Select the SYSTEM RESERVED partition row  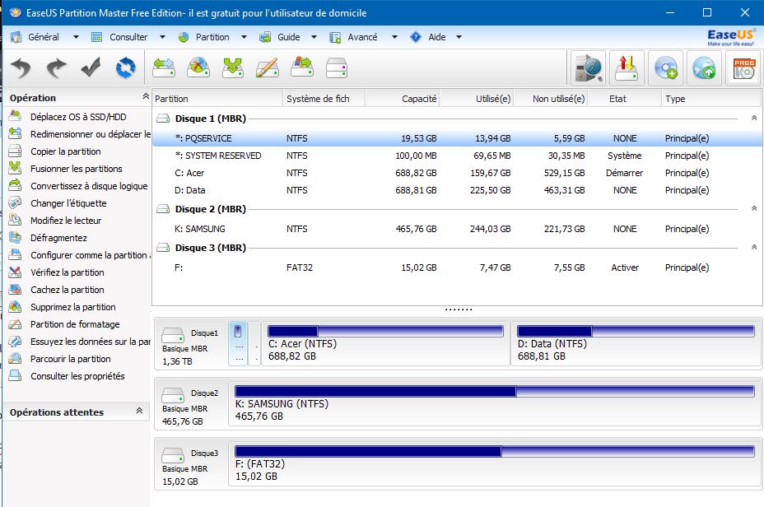click(457, 156)
